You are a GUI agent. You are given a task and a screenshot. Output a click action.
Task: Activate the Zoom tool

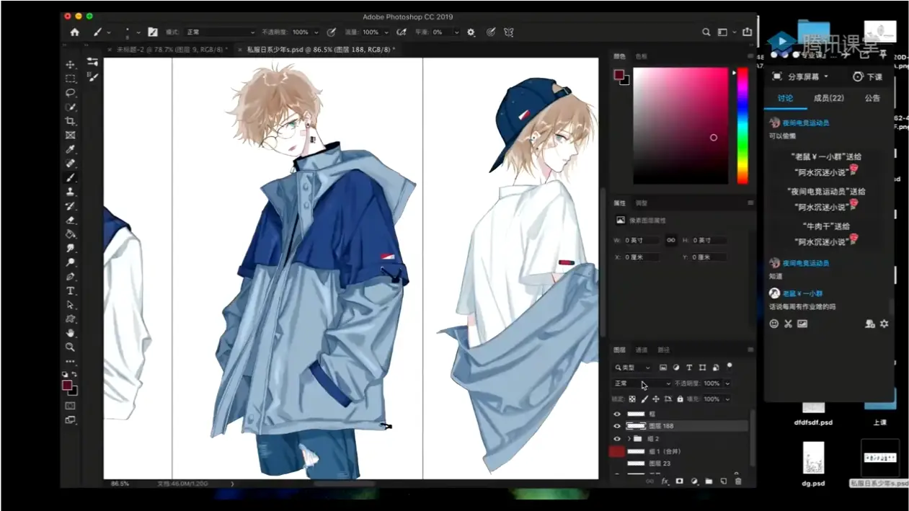68,347
